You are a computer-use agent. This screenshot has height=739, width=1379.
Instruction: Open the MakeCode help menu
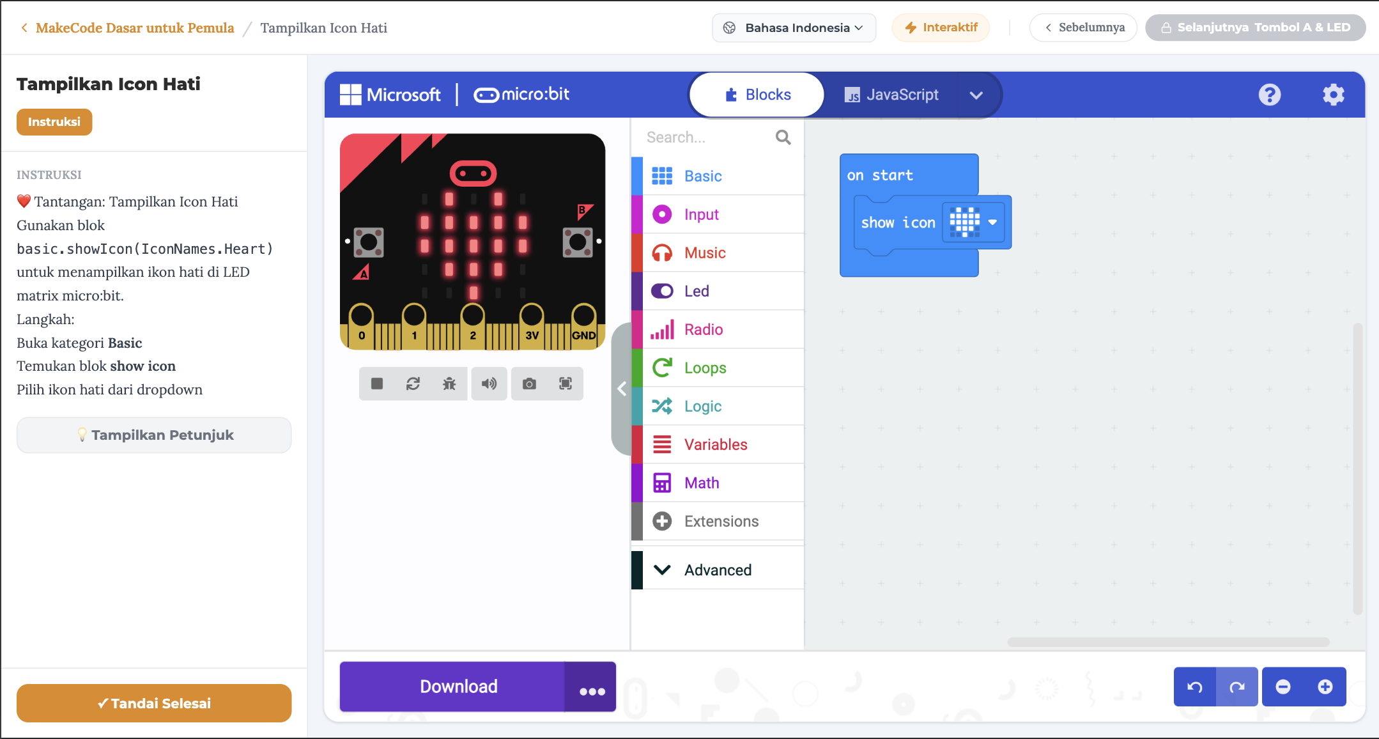1269,95
